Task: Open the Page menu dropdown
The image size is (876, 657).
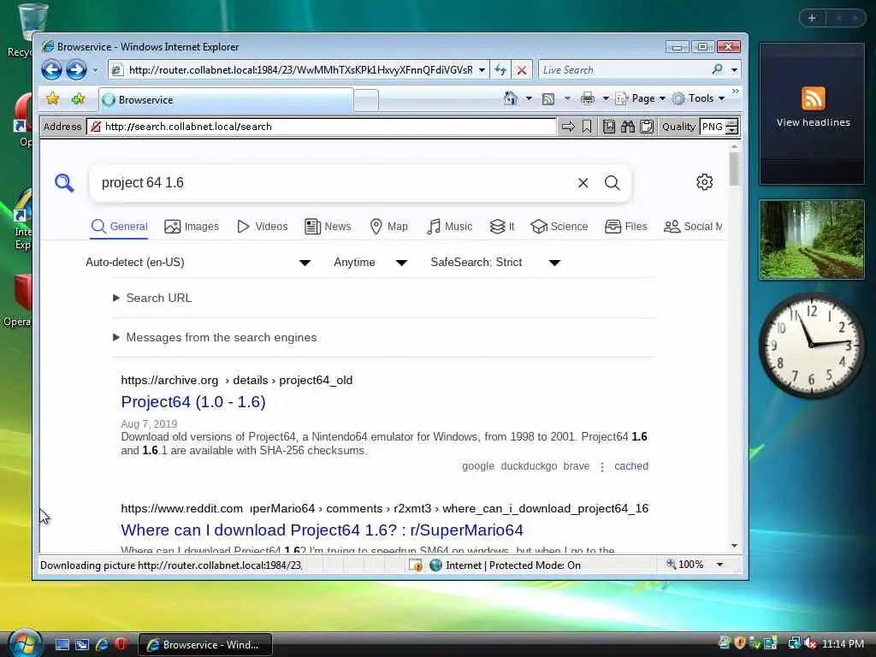Action: click(x=641, y=98)
